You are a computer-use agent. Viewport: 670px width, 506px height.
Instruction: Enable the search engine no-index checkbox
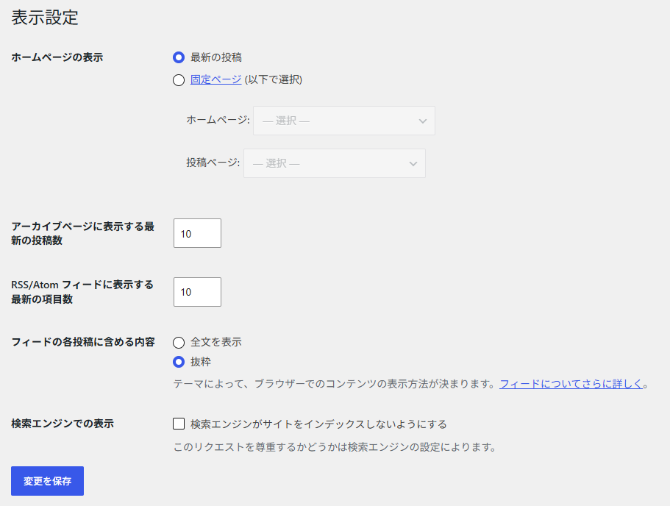pos(179,424)
